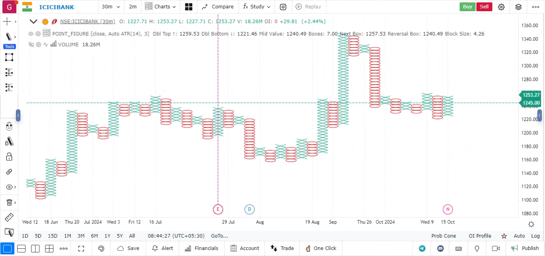Screen dimensions: 545x256
Task: Open the Study dropdown menu
Action: pos(257,7)
